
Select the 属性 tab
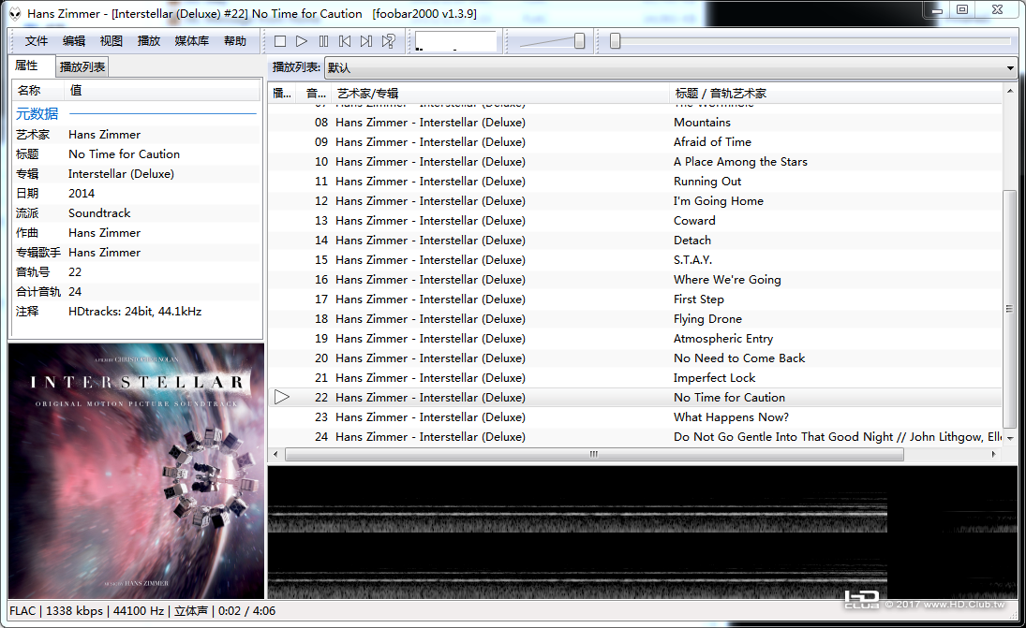(x=27, y=66)
